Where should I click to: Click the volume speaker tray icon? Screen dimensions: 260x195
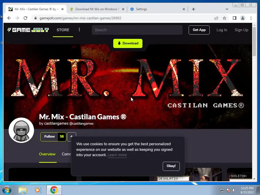point(234,190)
